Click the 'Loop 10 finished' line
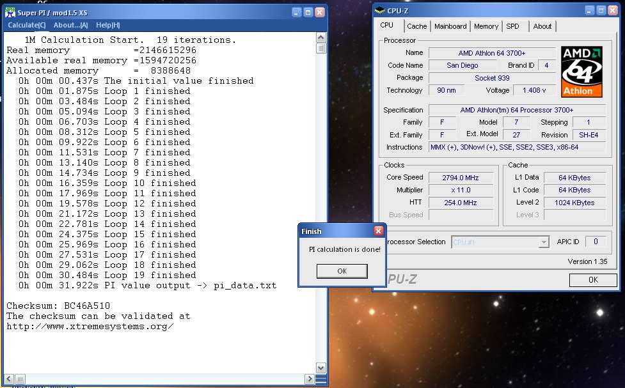The image size is (625, 388). (107, 183)
